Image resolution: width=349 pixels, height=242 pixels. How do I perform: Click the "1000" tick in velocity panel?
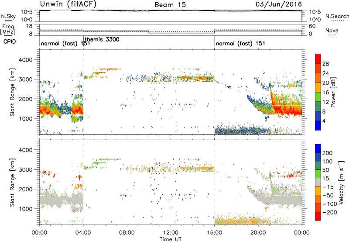25,209
